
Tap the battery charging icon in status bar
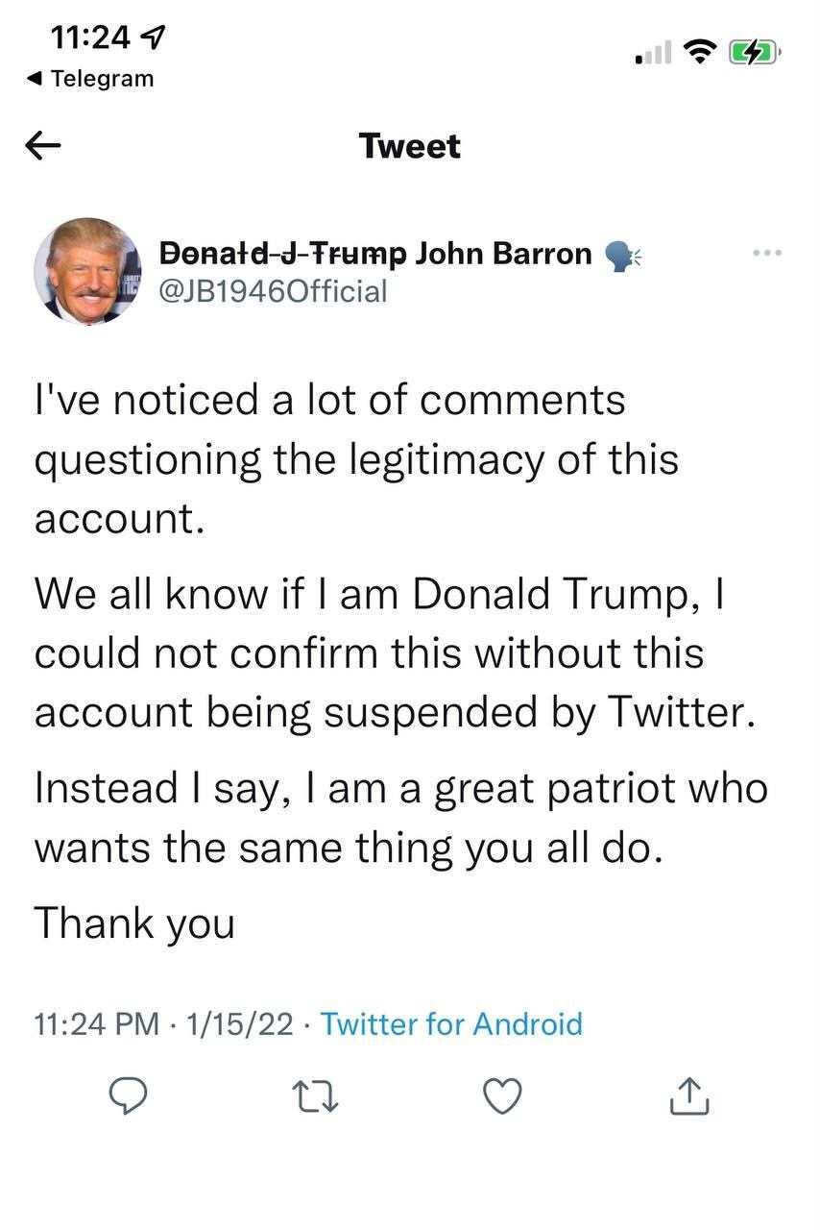click(757, 51)
